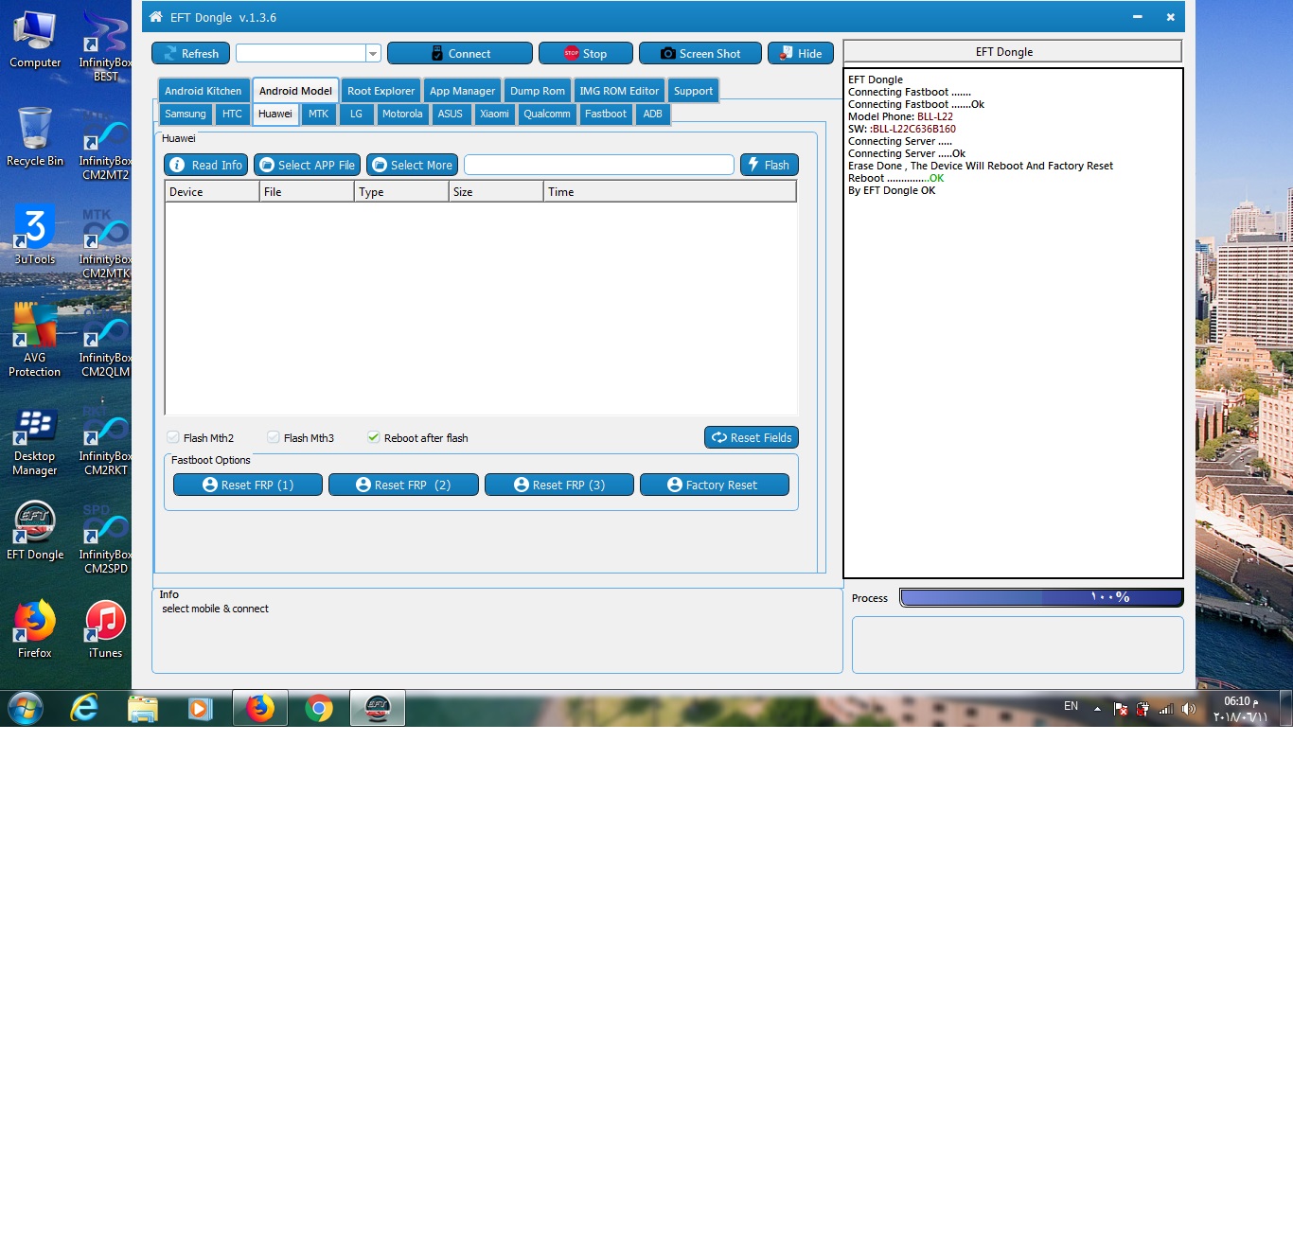This screenshot has width=1293, height=1236.
Task: Click the home icon in EFT Dongle title bar
Action: point(156,17)
